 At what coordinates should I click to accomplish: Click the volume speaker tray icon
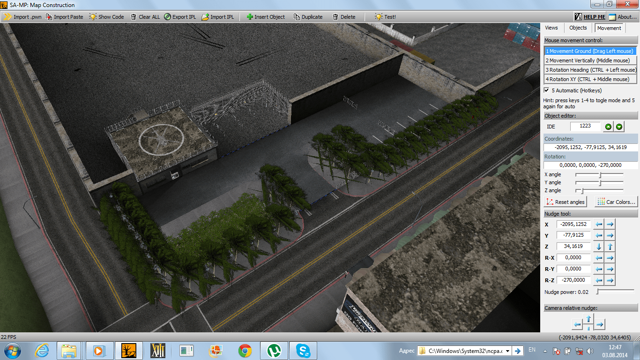click(590, 351)
